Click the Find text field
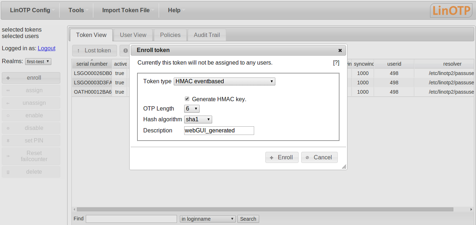Image resolution: width=476 pixels, height=225 pixels. click(x=131, y=219)
